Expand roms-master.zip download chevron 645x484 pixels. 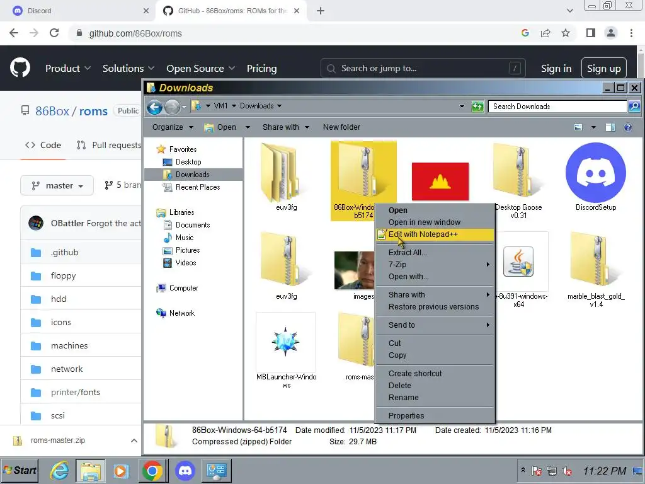coord(134,441)
